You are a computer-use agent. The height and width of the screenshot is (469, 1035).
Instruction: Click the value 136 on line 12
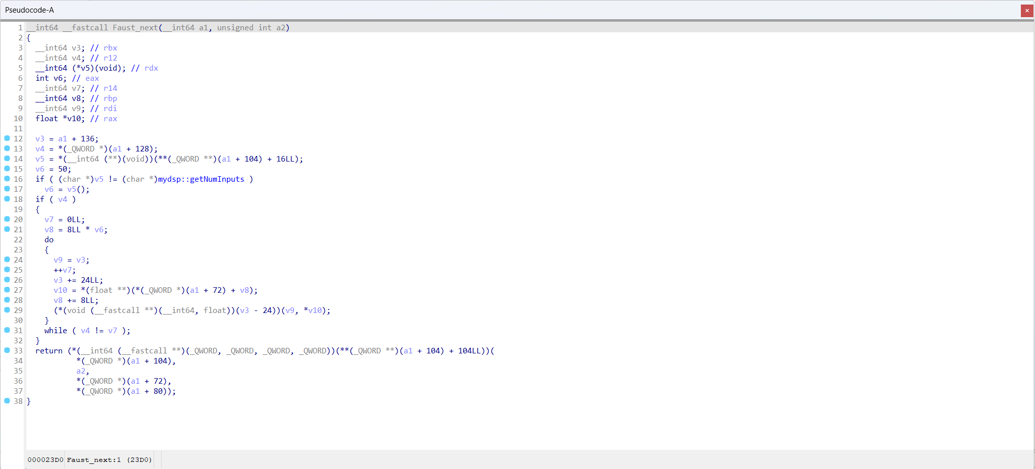coord(87,139)
